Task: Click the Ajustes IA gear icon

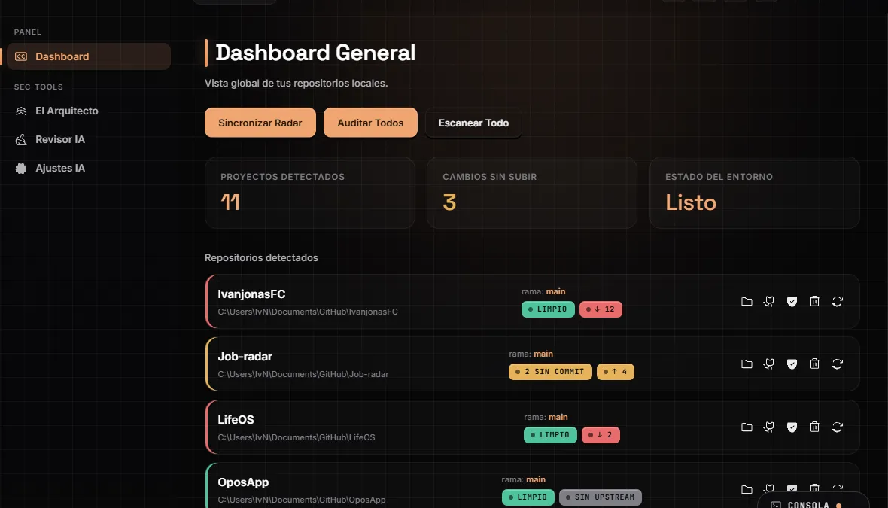Action: pos(21,168)
